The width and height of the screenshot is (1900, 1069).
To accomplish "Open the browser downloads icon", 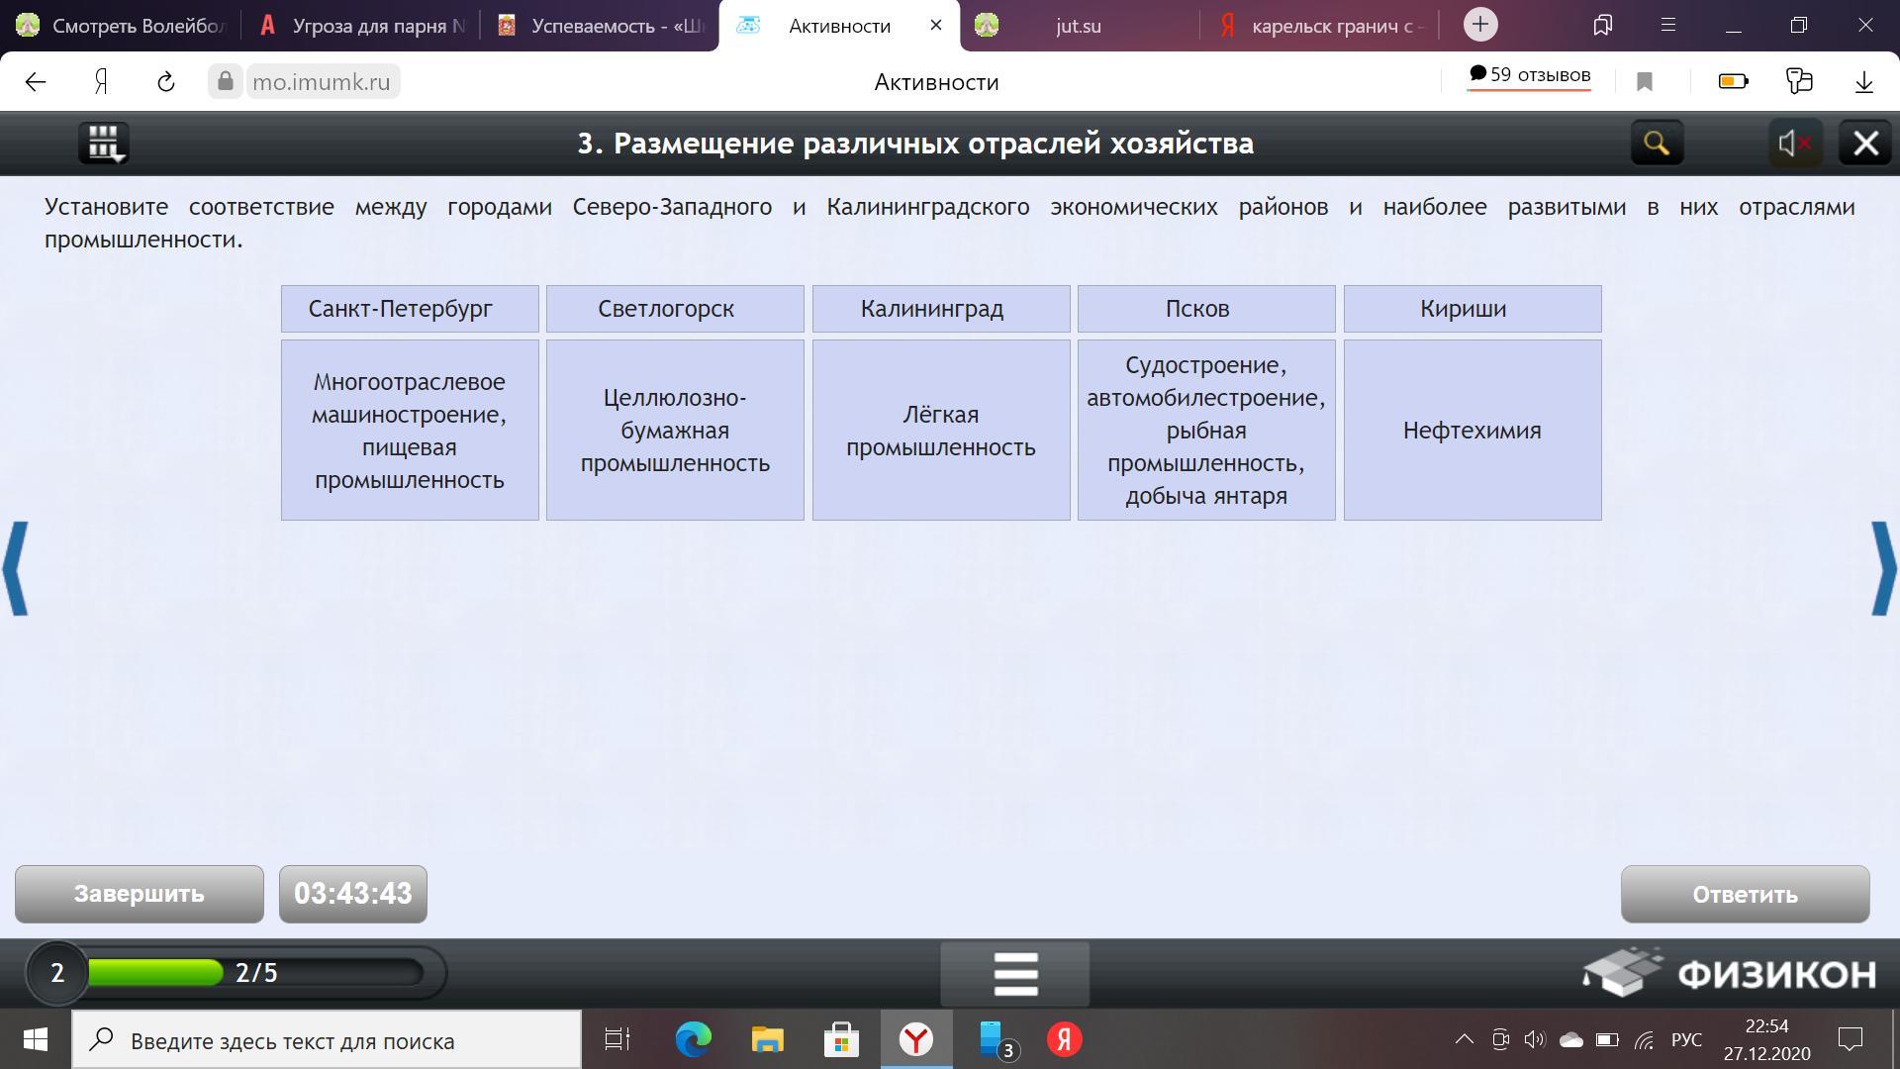I will [1863, 82].
